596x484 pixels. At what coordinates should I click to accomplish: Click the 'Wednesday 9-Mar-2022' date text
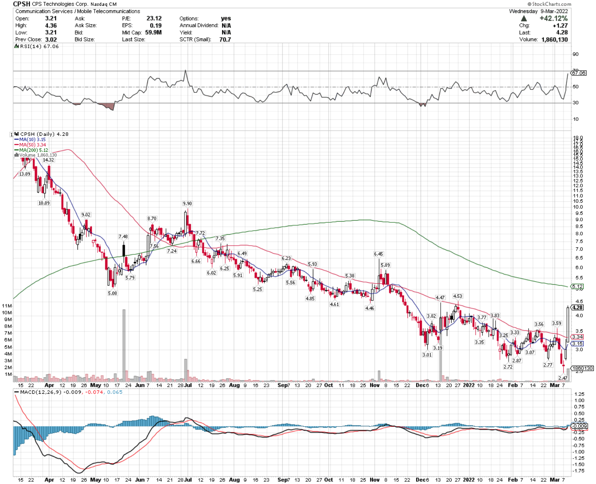pyautogui.click(x=538, y=11)
